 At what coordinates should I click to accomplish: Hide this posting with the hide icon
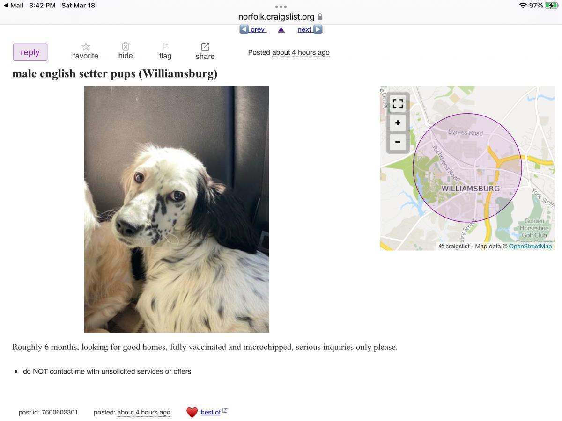click(x=126, y=46)
